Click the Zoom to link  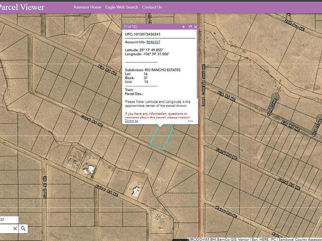pos(131,121)
